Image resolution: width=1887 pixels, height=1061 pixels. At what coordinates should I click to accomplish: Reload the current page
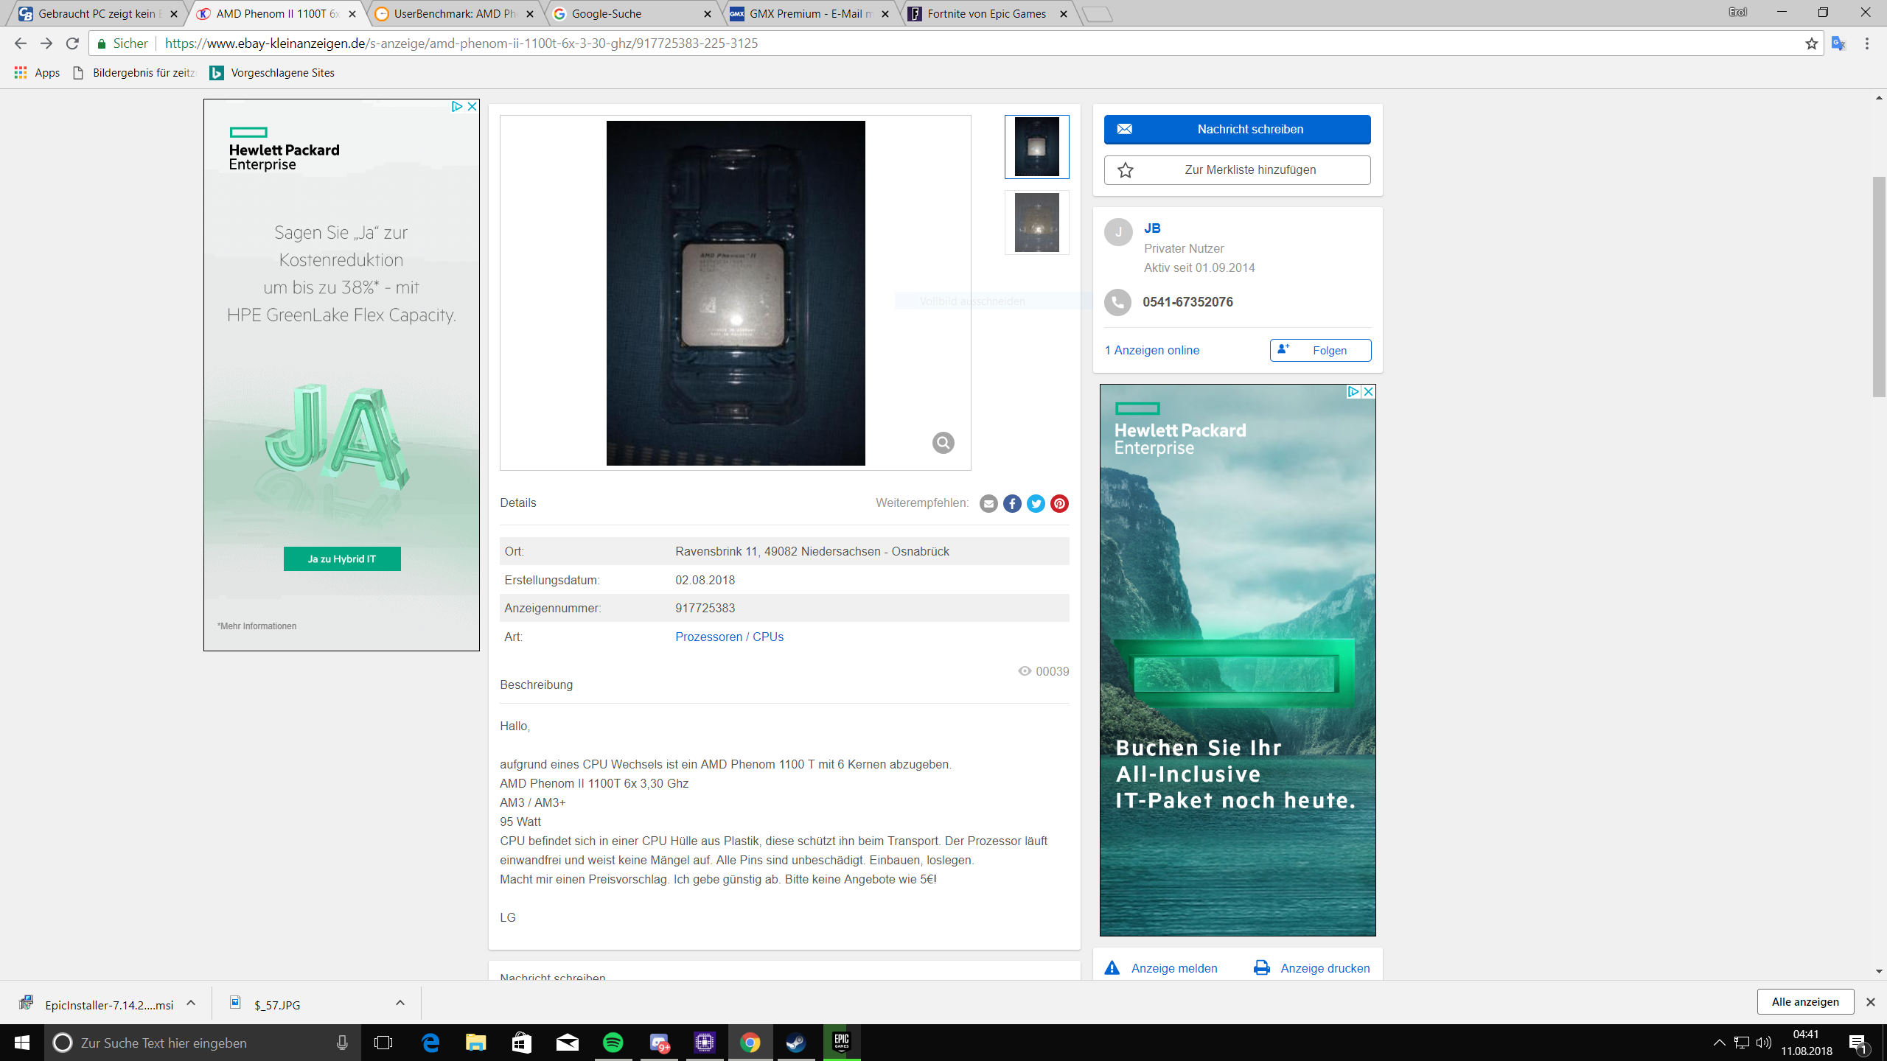pyautogui.click(x=72, y=43)
